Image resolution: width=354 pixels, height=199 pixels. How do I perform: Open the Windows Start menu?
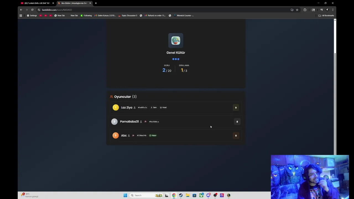(x=125, y=195)
